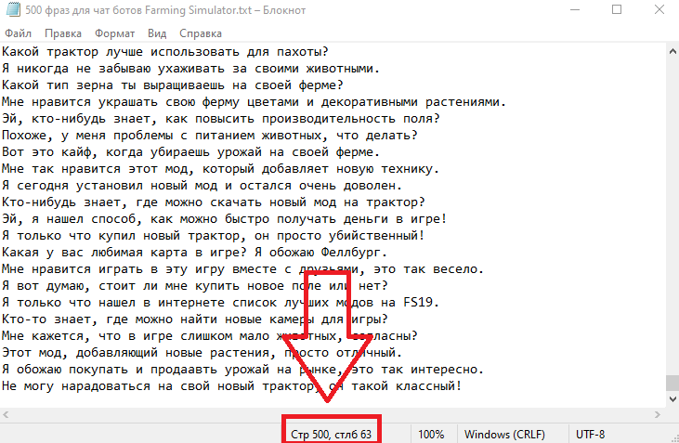Click the UTF-8 encoding status entry
The height and width of the screenshot is (443, 679).
(x=591, y=435)
